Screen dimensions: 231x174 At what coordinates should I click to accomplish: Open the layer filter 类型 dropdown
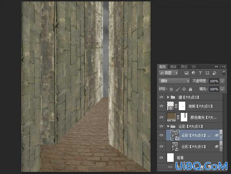[168, 73]
